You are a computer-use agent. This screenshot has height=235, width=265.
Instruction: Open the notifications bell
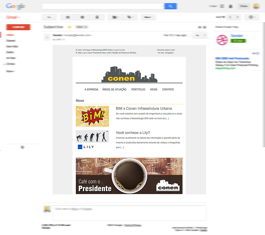(x=231, y=6)
